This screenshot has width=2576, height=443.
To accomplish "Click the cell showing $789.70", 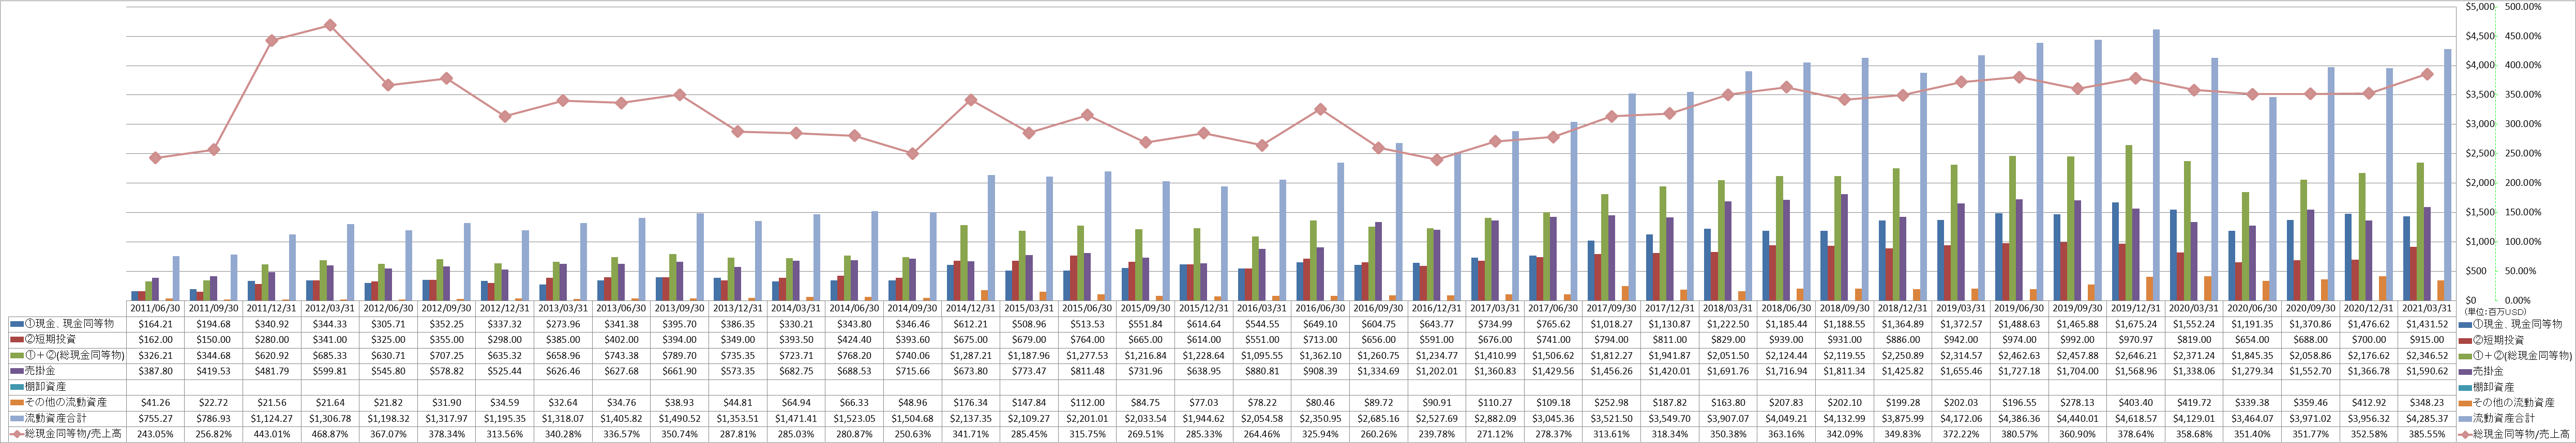I will pyautogui.click(x=679, y=356).
